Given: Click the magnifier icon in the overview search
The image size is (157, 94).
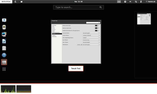Looking at the screenshot, I should (x=101, y=7).
